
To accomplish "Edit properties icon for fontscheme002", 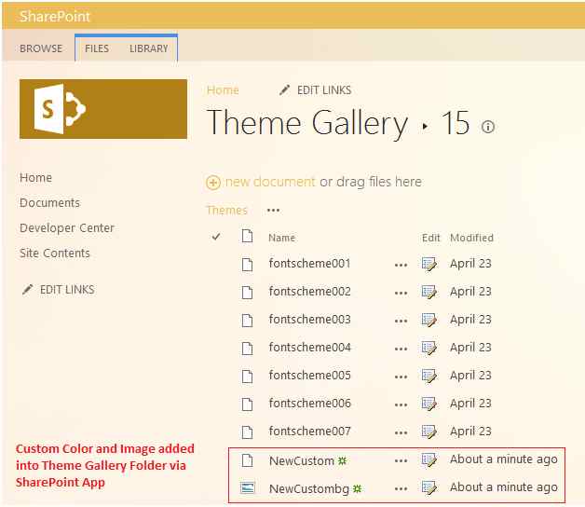I will pyautogui.click(x=429, y=293).
